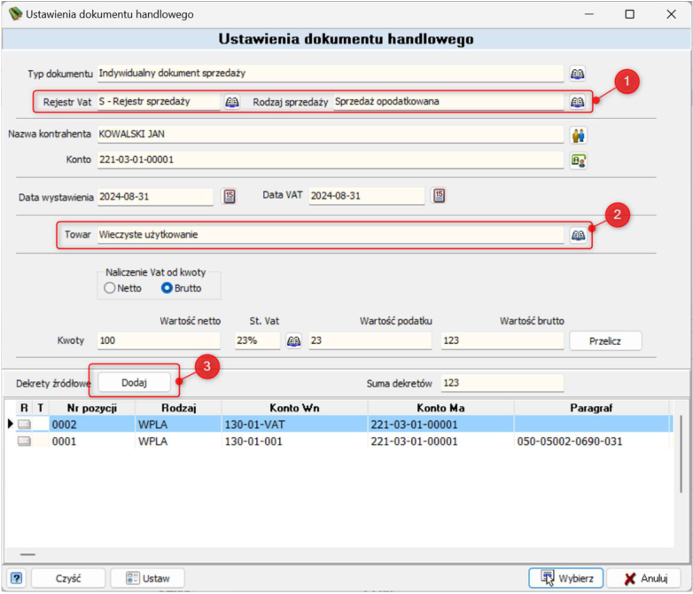Image resolution: width=693 pixels, height=594 pixels.
Task: Click account picker icon next to Konto
Action: coord(578,160)
